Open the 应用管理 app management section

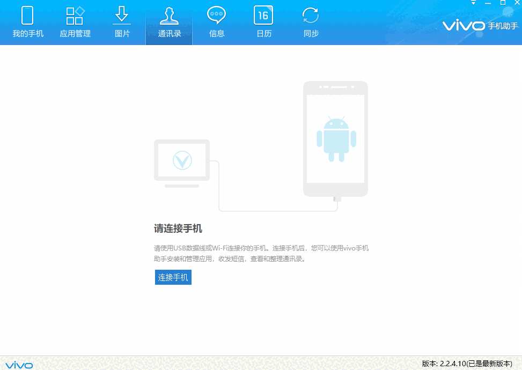pos(74,21)
